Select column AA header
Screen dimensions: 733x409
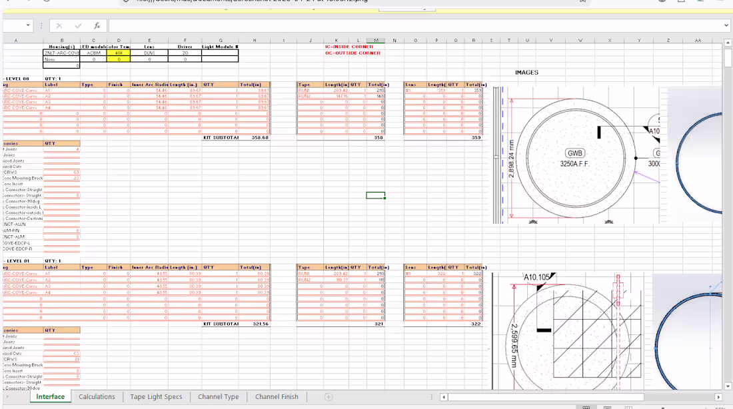[698, 41]
